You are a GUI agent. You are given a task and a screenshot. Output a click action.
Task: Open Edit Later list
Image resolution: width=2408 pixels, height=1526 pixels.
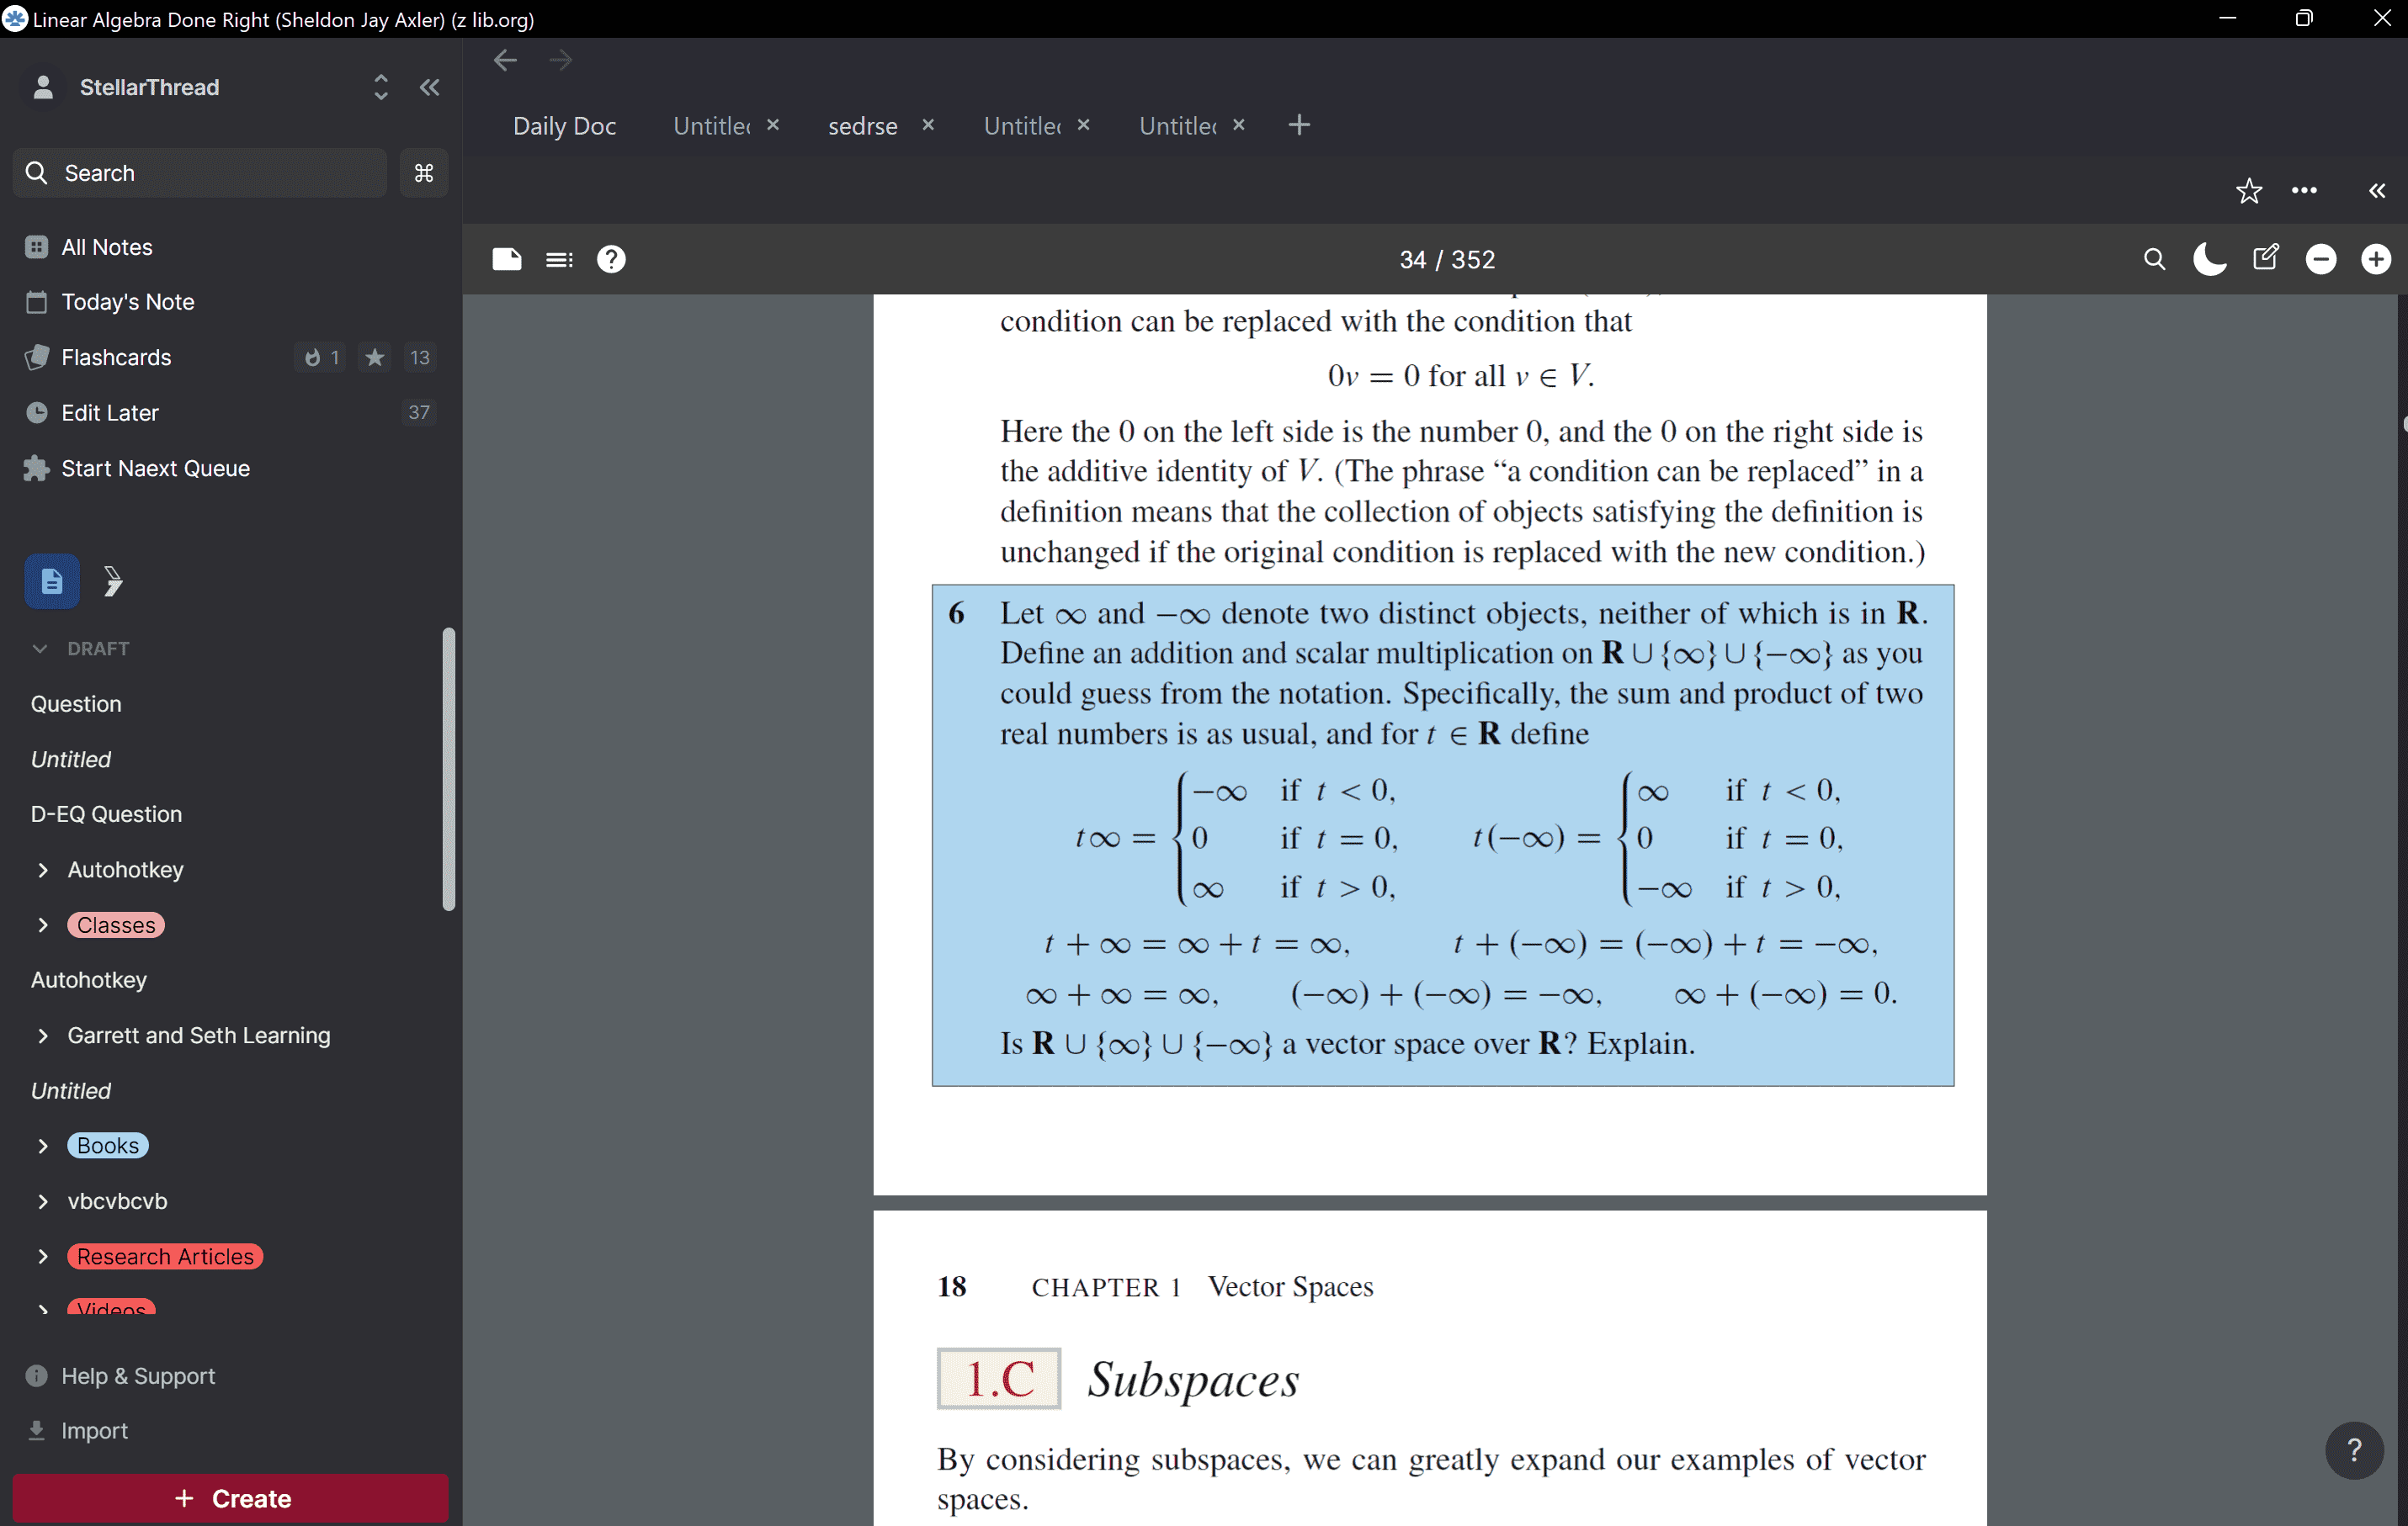(110, 413)
